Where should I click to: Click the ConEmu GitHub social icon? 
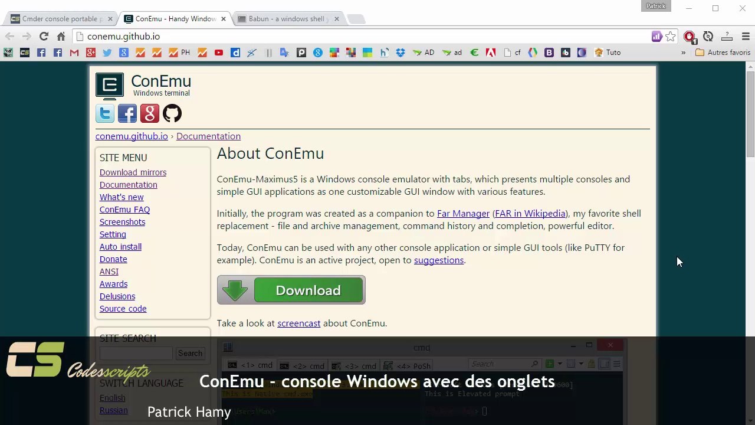pyautogui.click(x=172, y=113)
